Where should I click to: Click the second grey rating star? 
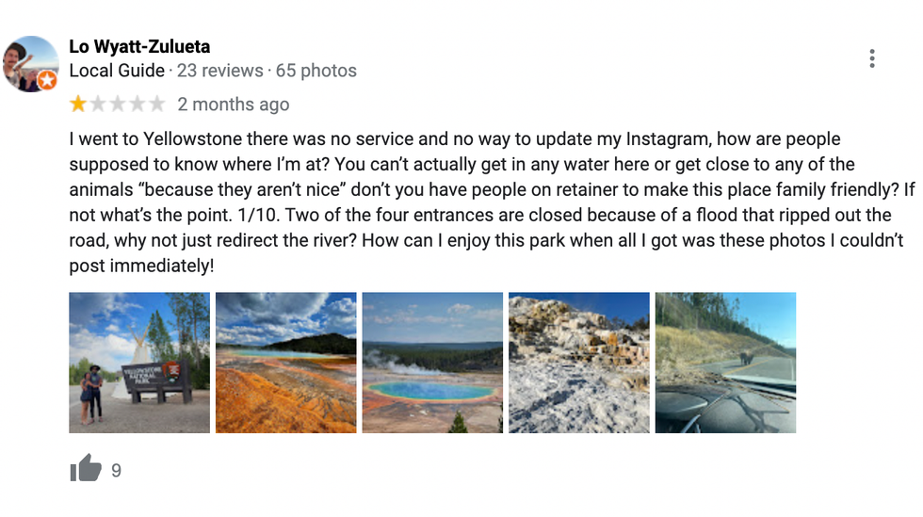click(x=98, y=104)
